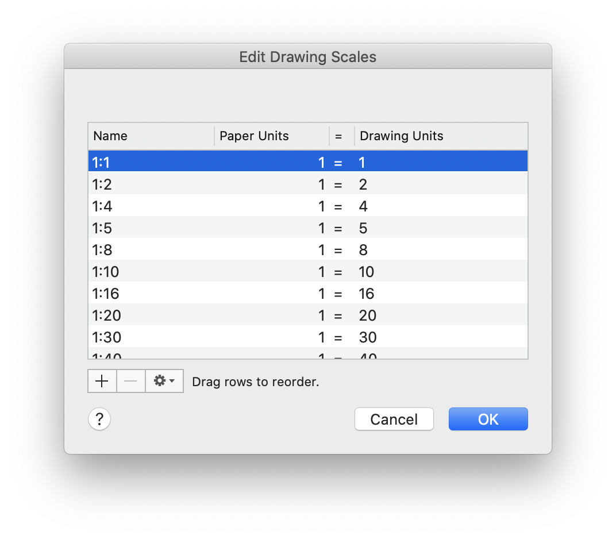Open the question mark help button
The width and height of the screenshot is (616, 539).
[99, 419]
